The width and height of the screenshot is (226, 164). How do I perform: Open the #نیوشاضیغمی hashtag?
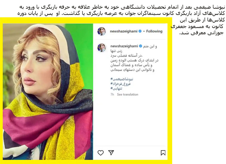[x=122, y=79]
